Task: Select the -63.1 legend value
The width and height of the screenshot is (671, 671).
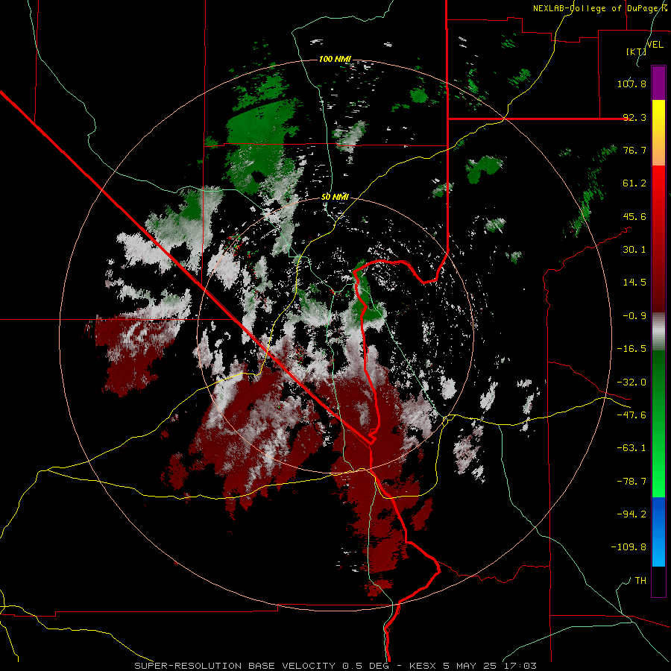Action: click(x=631, y=448)
